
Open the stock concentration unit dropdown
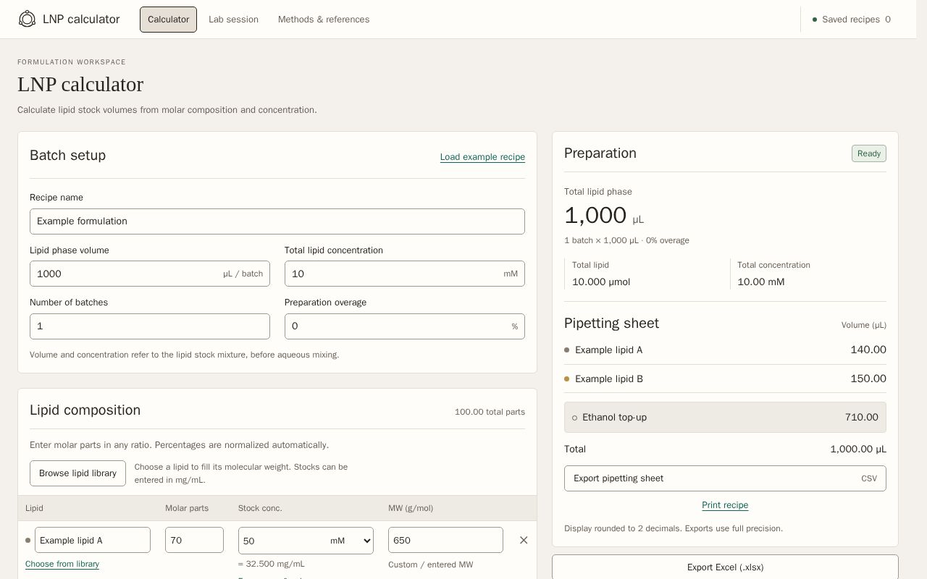351,541
